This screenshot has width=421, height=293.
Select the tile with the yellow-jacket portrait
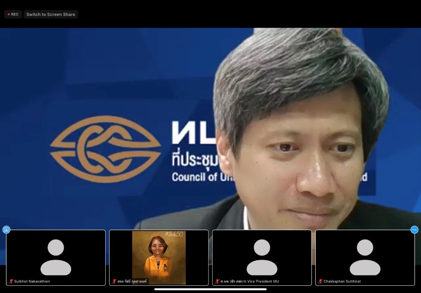coord(159,257)
